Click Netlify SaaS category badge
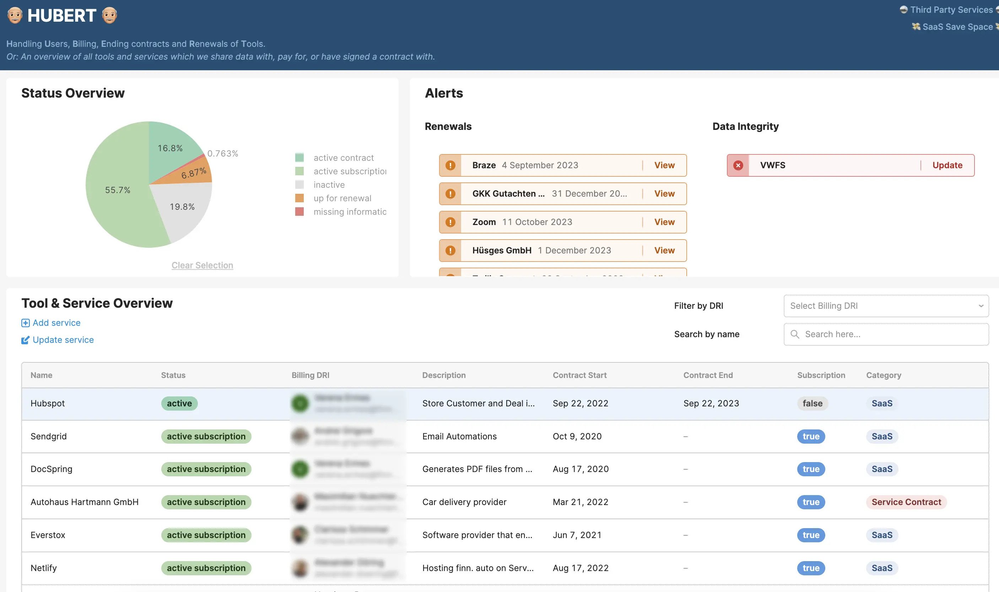The height and width of the screenshot is (592, 999). coord(882,568)
